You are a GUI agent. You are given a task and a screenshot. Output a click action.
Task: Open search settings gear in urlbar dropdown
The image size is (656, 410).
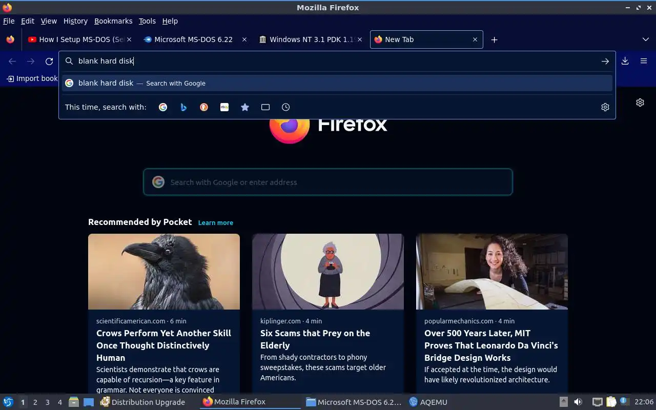[605, 107]
